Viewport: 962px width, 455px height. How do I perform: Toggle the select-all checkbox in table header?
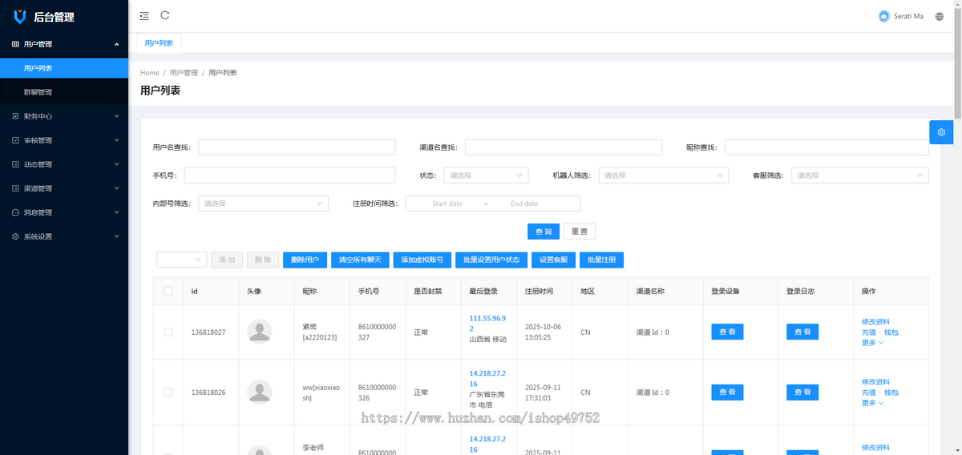(x=168, y=292)
